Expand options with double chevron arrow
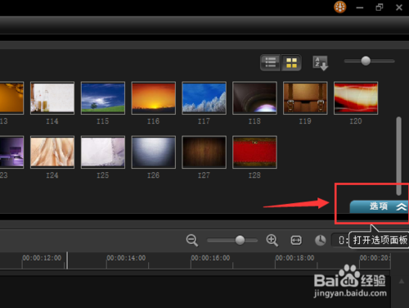409x308 pixels. 402,206
